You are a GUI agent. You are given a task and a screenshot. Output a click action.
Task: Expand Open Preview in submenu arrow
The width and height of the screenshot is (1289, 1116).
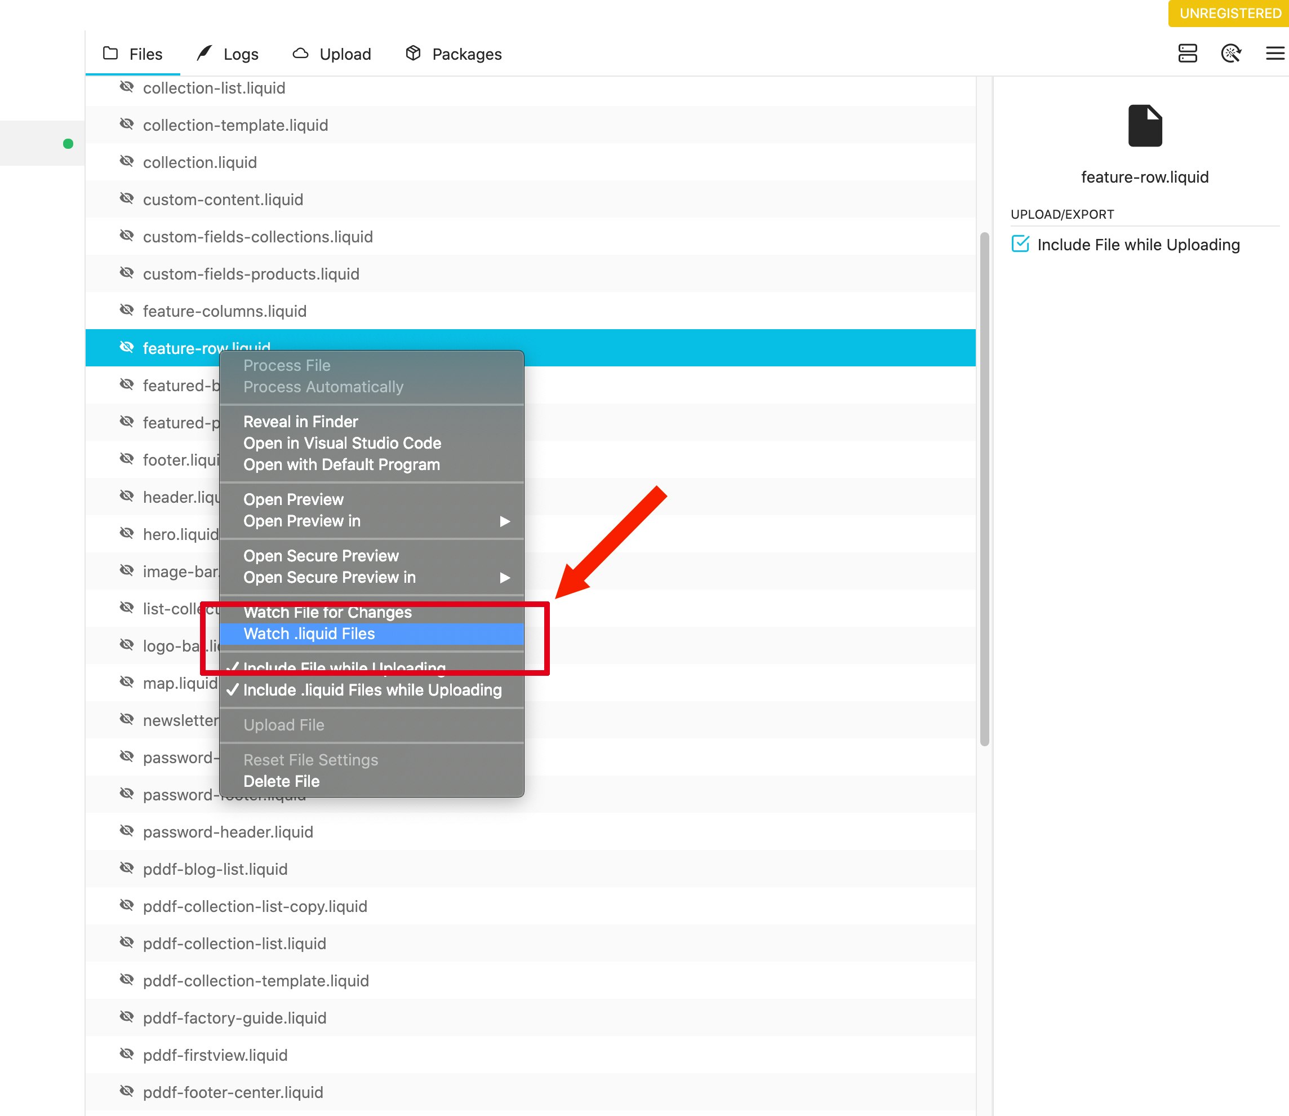(504, 521)
